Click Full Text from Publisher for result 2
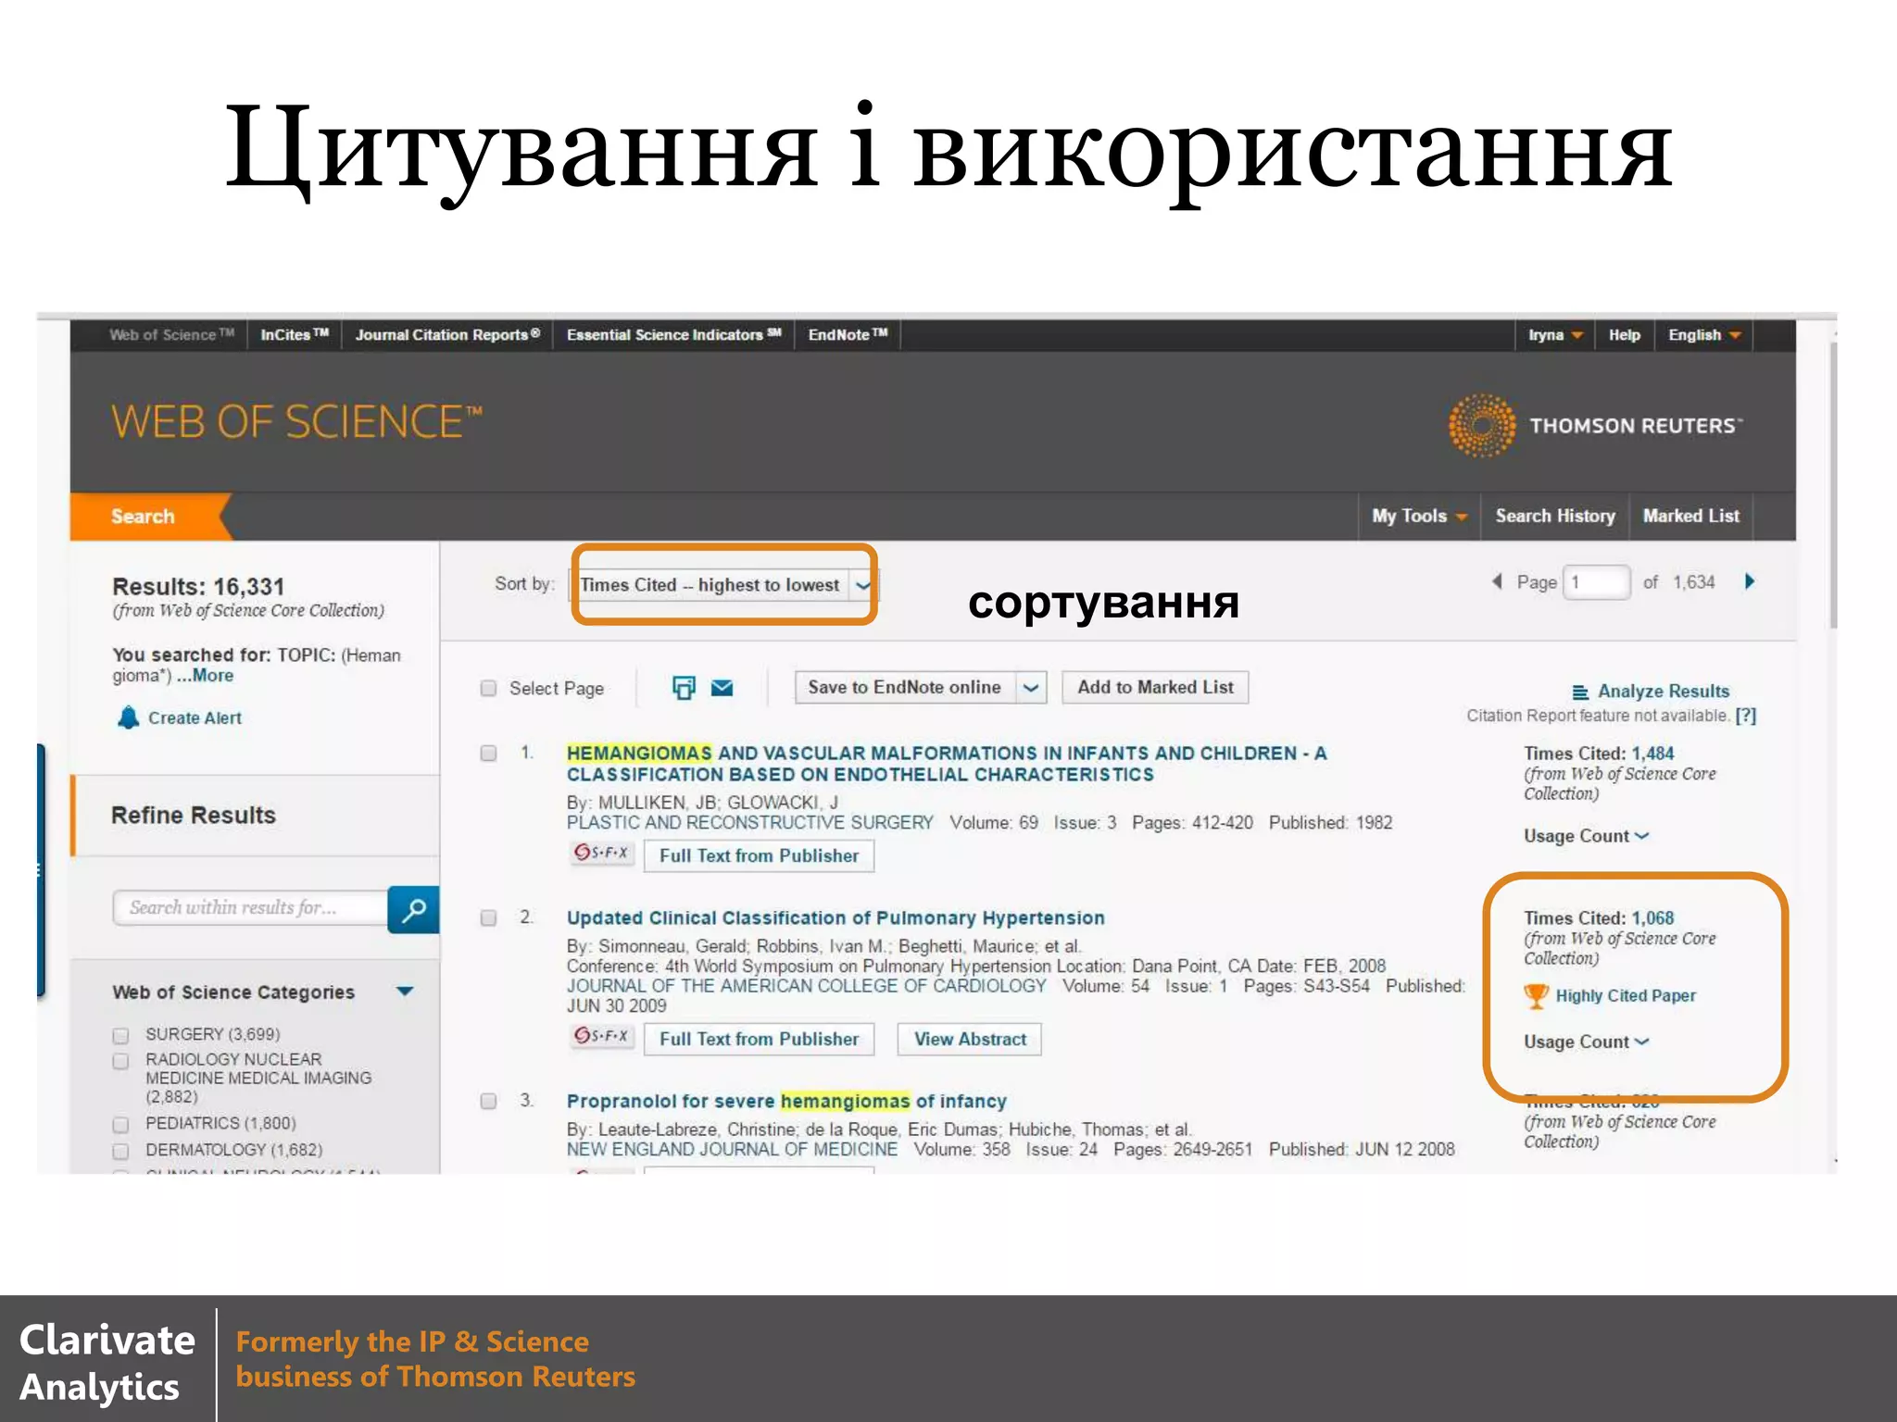The width and height of the screenshot is (1897, 1422). 759,1039
